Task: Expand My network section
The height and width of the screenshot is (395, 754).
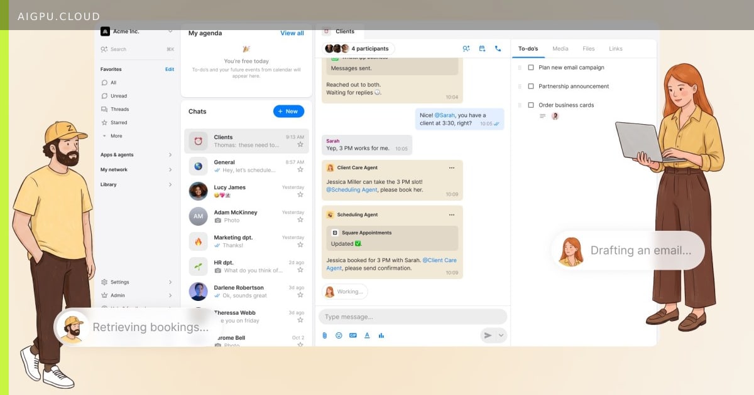Action: pos(170,170)
